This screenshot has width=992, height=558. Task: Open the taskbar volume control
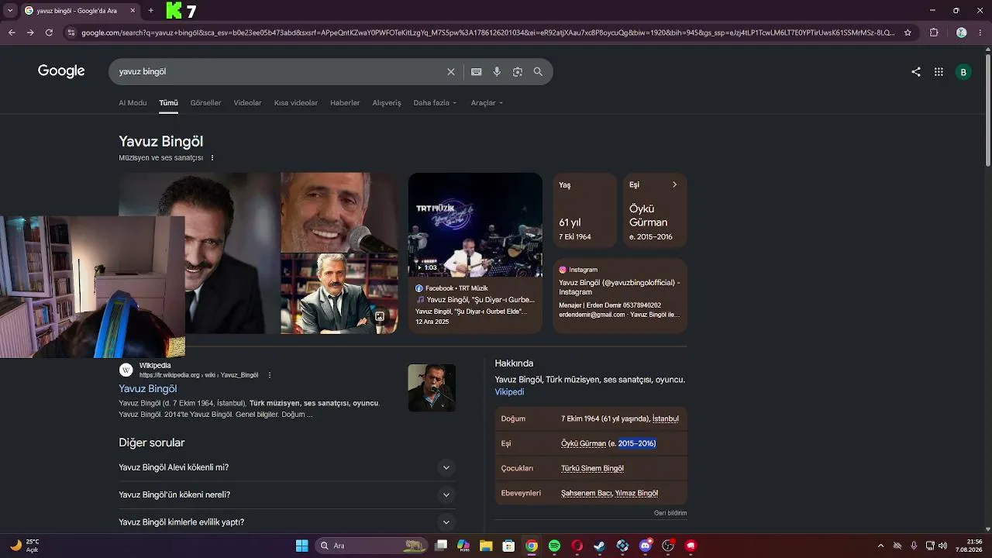pyautogui.click(x=943, y=546)
